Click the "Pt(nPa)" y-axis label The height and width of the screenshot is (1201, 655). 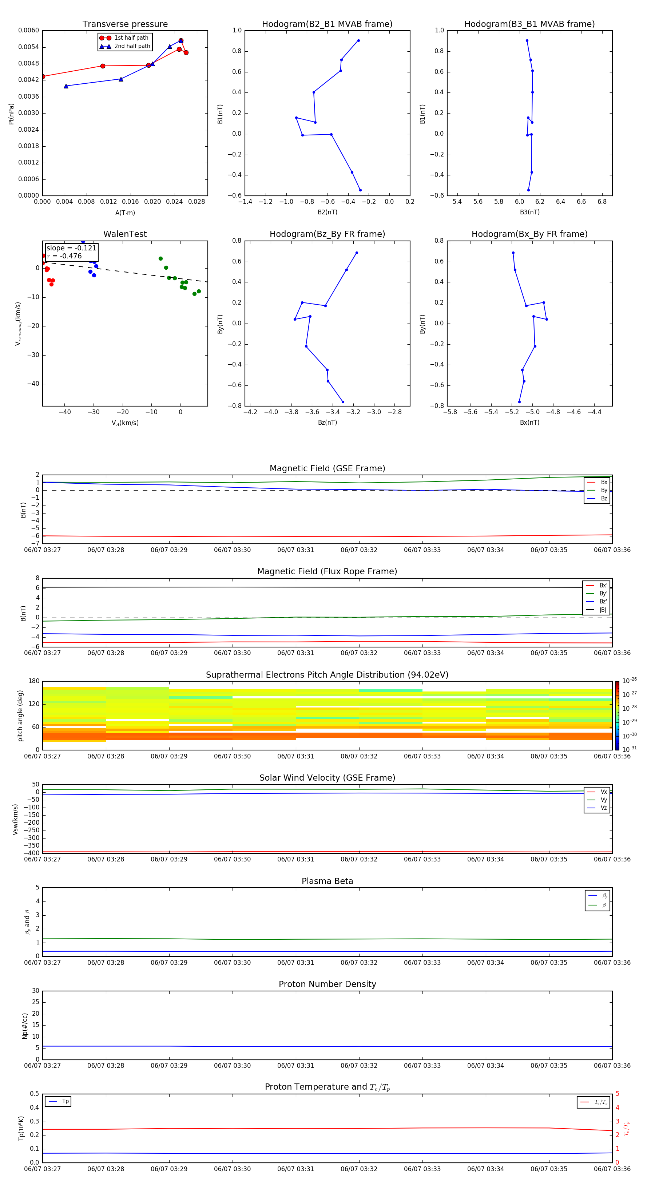tap(11, 113)
